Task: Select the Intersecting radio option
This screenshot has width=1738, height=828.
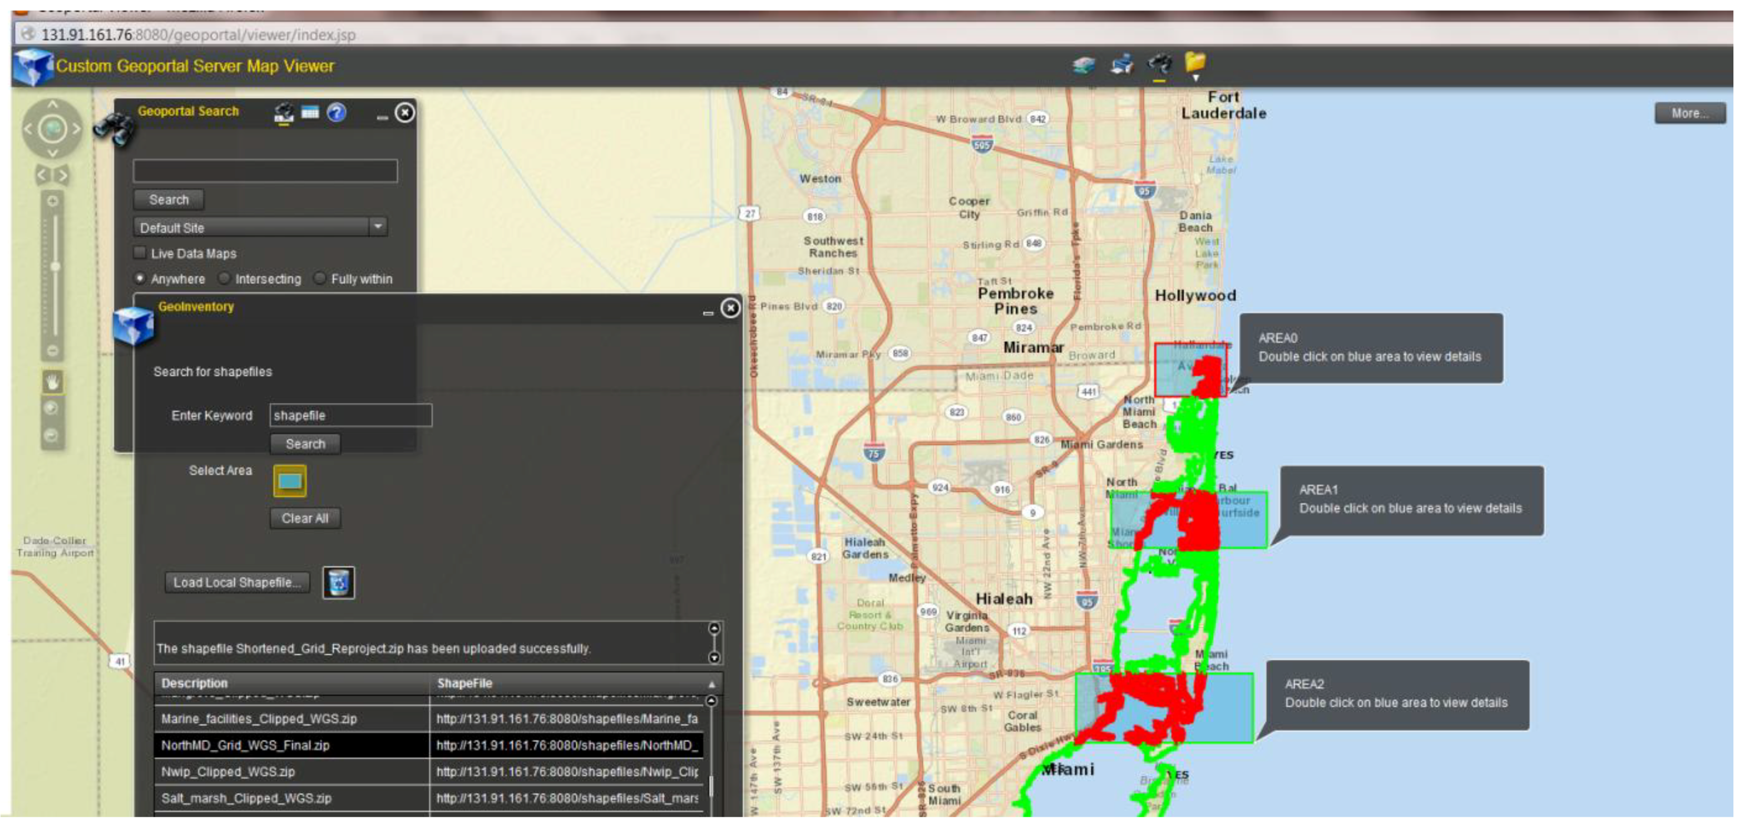Action: 225,278
